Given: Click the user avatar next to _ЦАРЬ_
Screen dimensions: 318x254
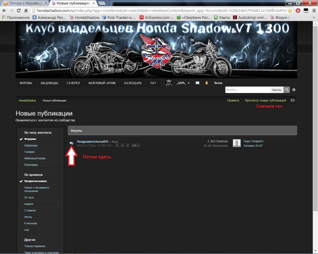Looking at the screenshot, I should pyautogui.click(x=169, y=83).
